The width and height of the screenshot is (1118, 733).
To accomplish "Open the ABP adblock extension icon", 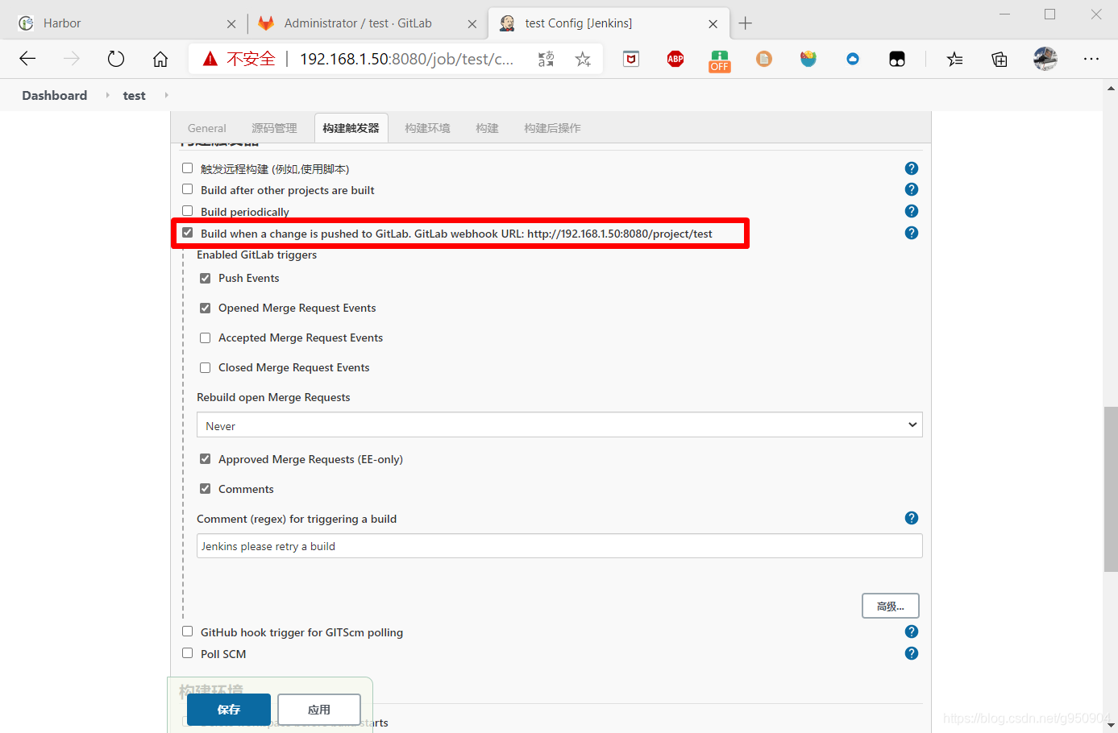I will click(675, 59).
